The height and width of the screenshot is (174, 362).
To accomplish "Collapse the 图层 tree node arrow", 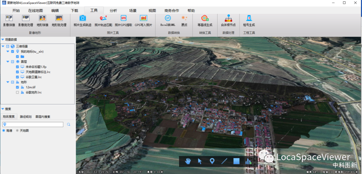I will coord(8,62).
